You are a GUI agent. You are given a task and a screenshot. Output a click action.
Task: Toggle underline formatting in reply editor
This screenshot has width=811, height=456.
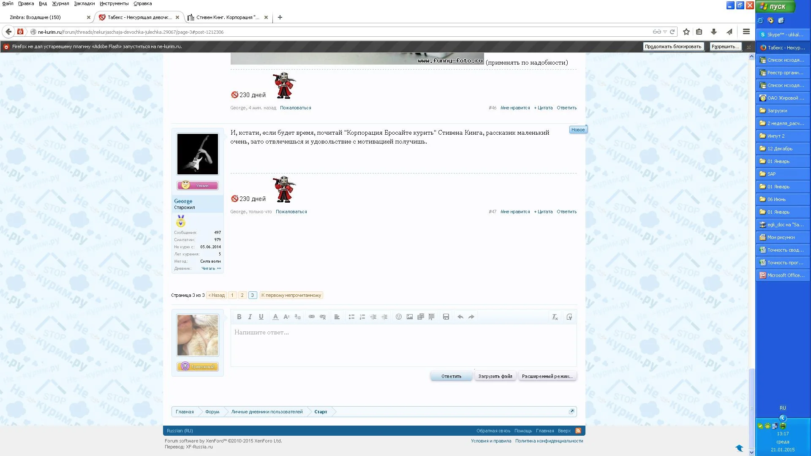[261, 317]
